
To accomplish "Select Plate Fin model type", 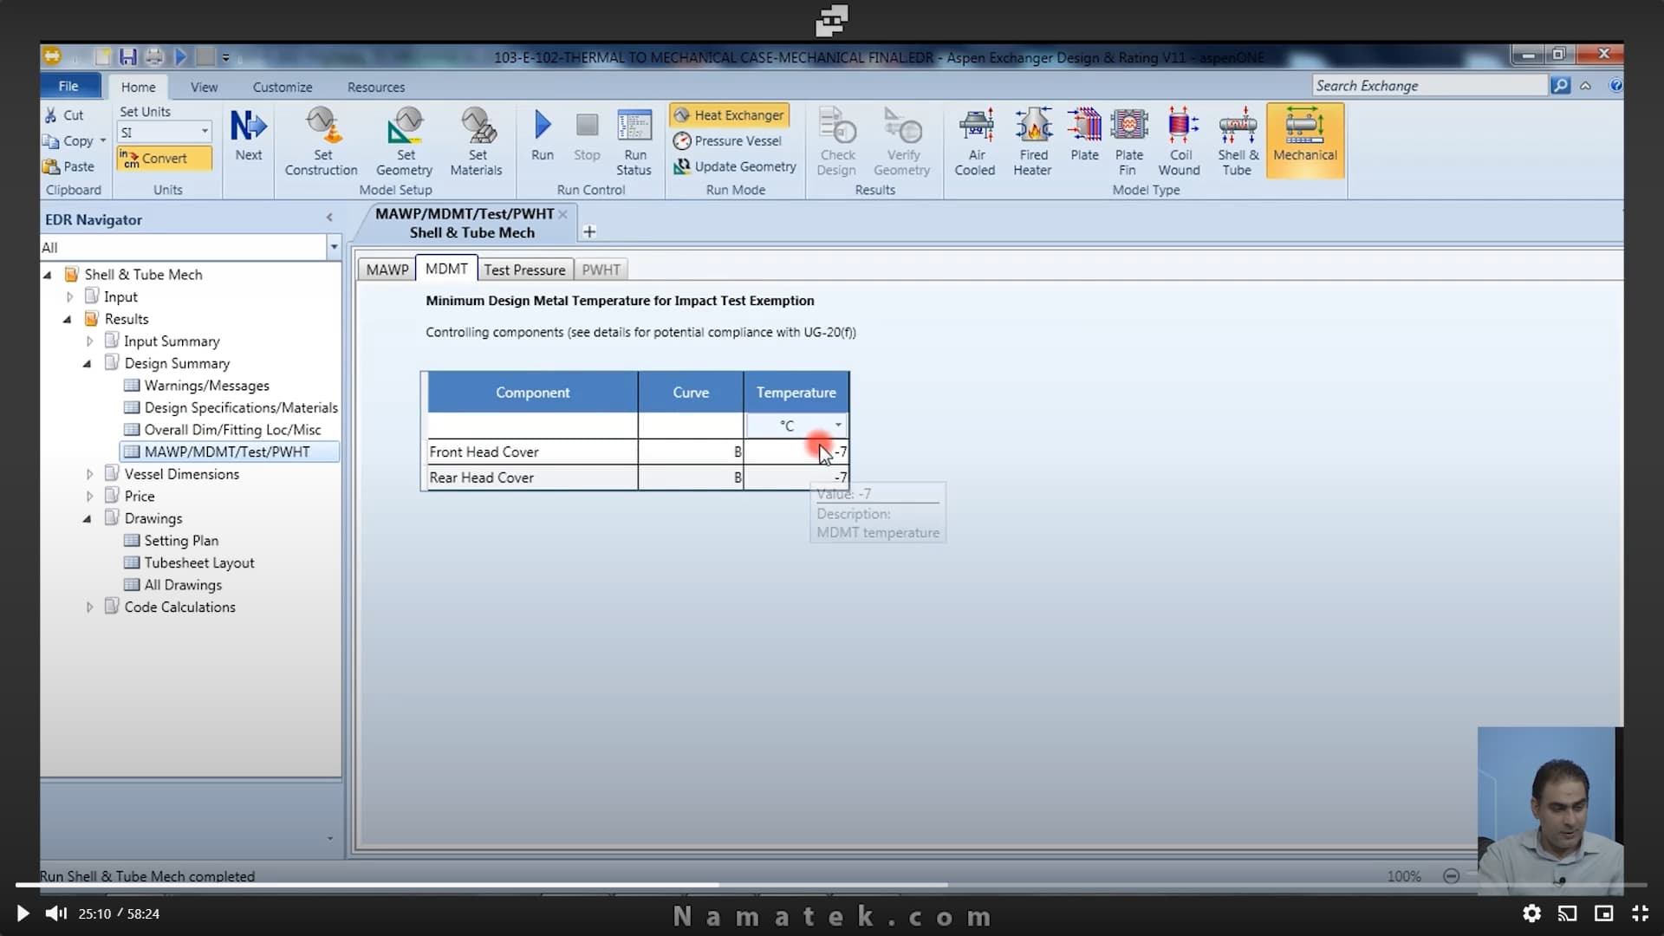I will point(1128,141).
